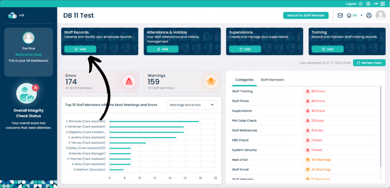Search for Staff Member button
This screenshot has width=390, height=188.
coord(306,16)
